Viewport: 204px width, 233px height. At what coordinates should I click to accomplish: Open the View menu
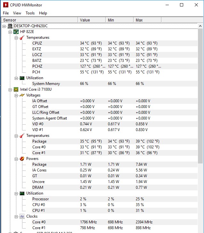coord(17,13)
